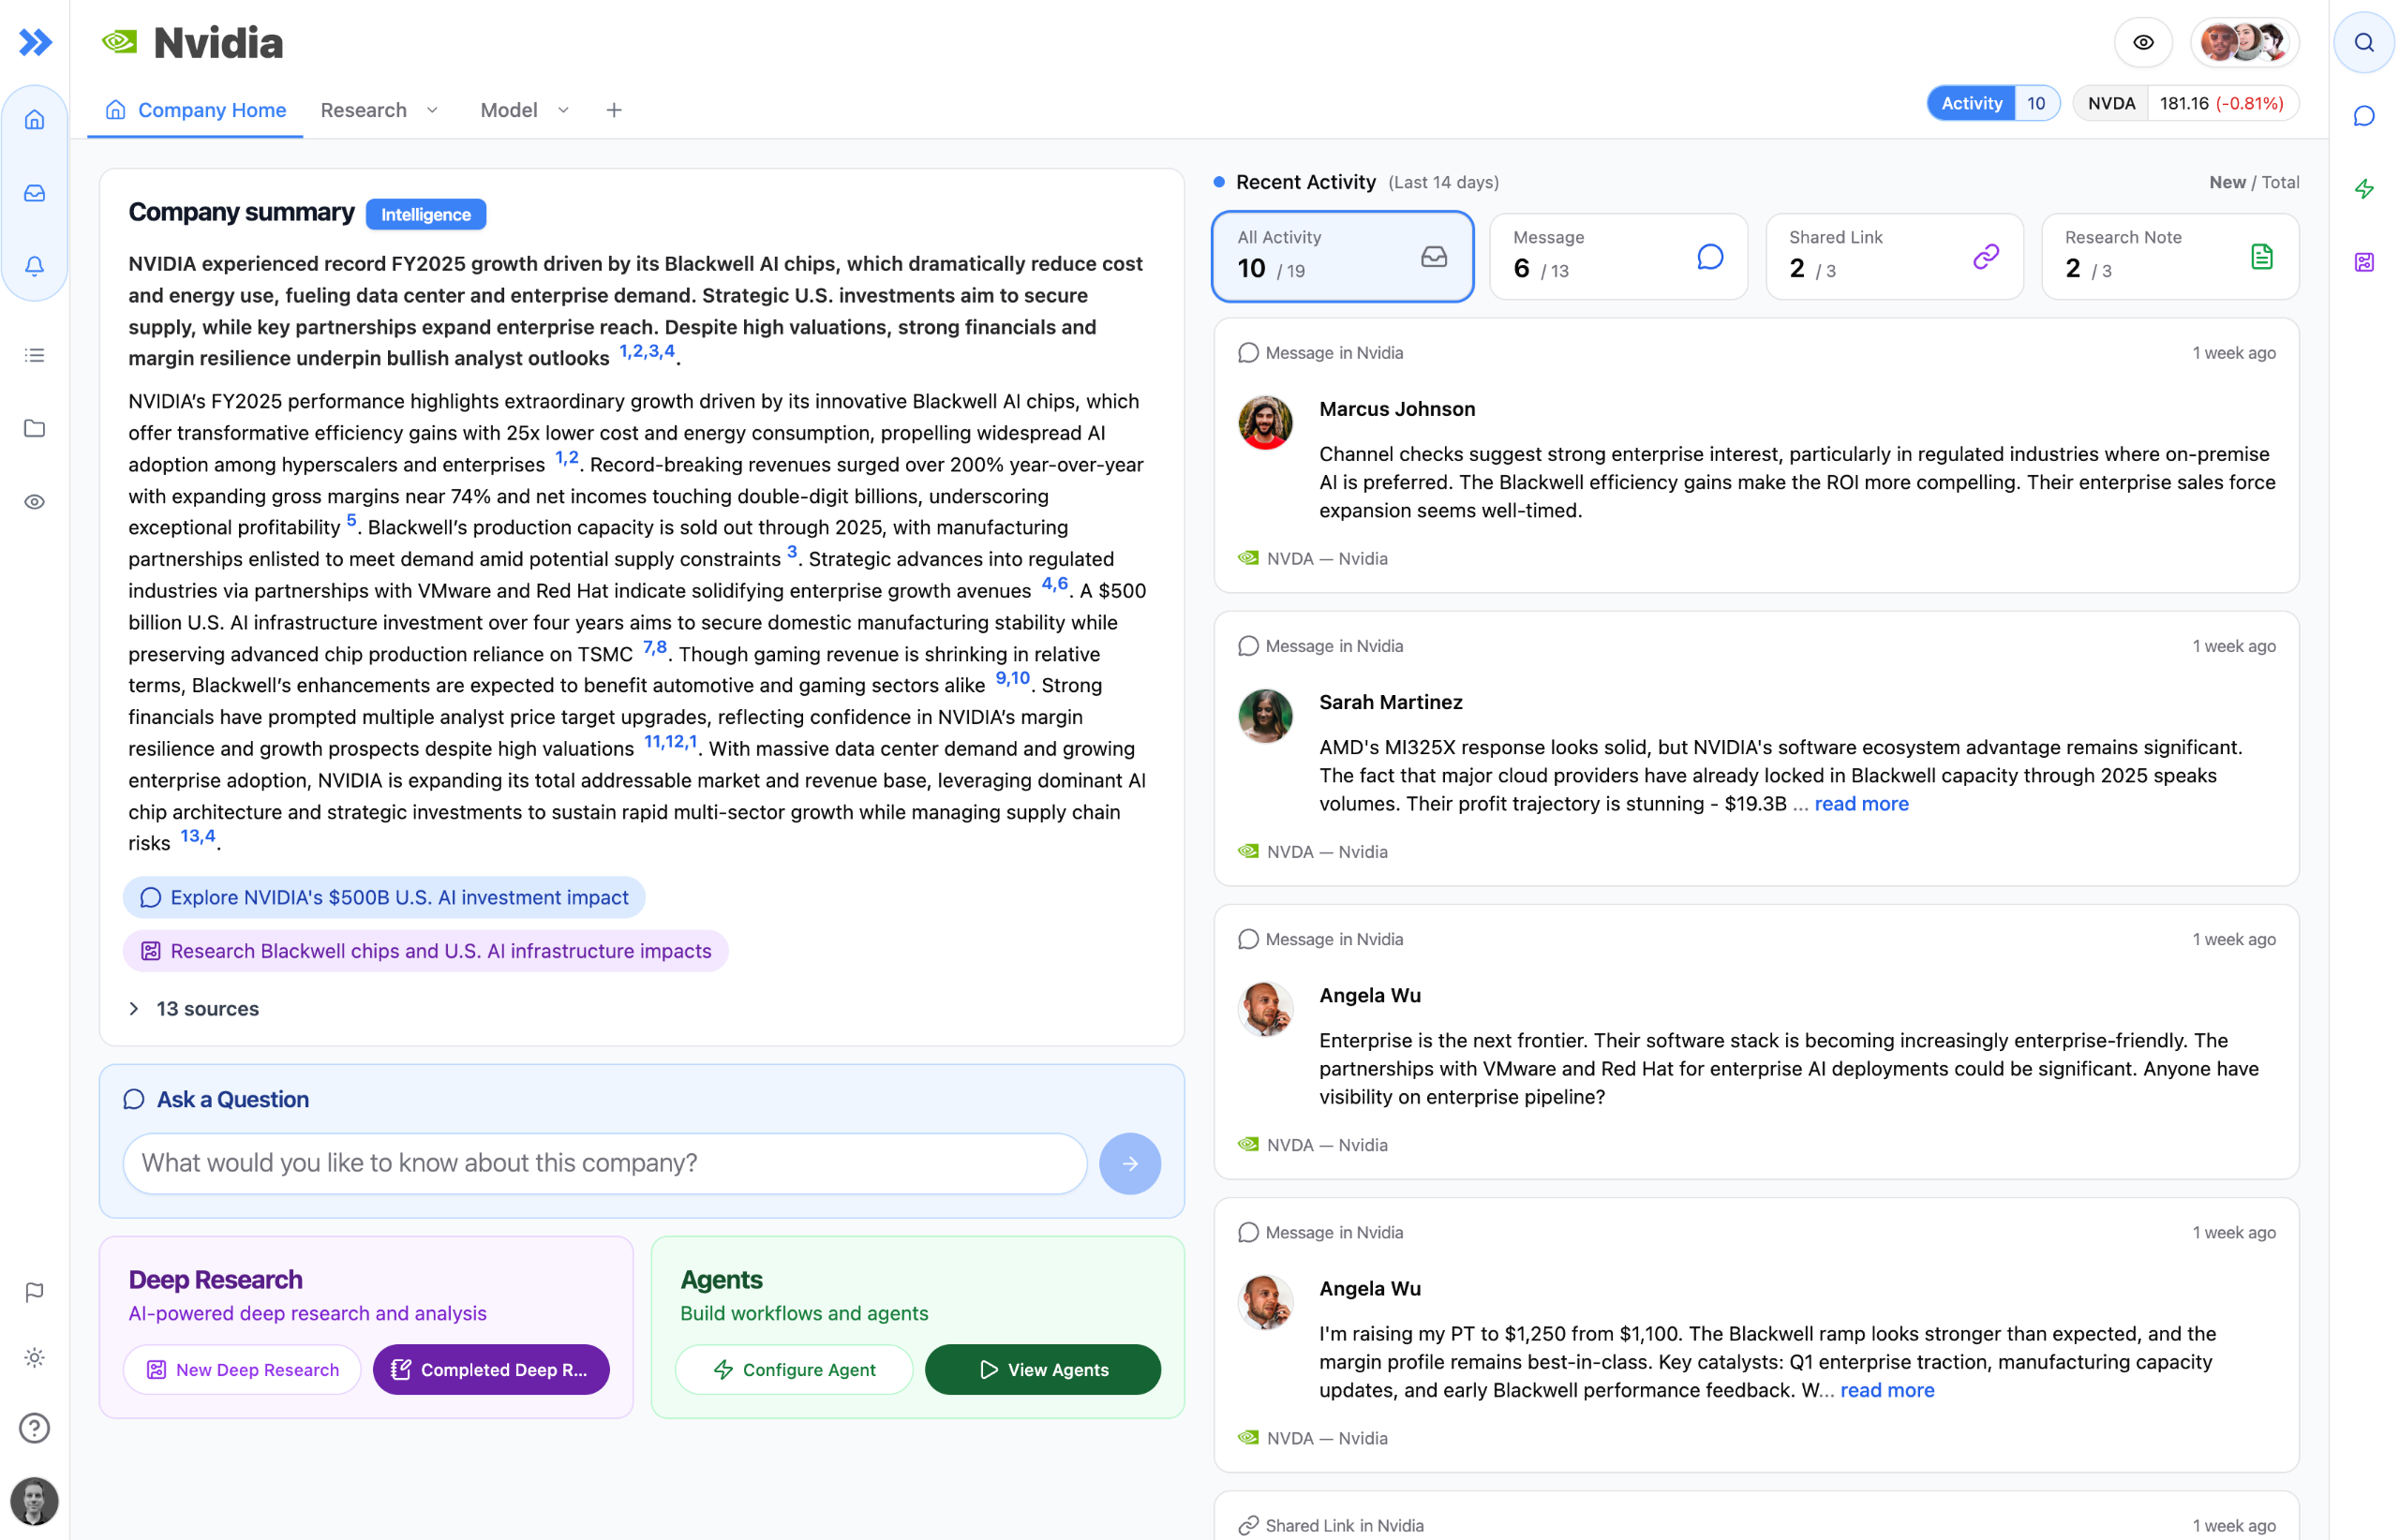Toggle the eye watch button in header
Viewport: 2399px width, 1540px height.
pyautogui.click(x=2142, y=42)
